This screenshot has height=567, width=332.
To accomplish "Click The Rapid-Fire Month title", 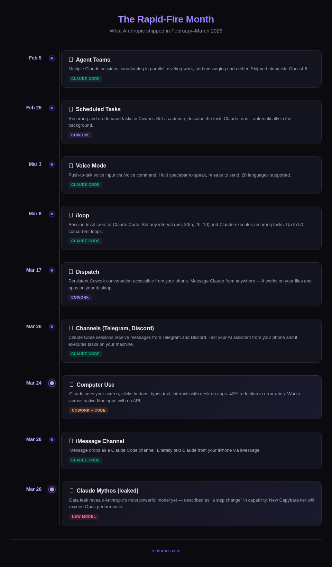I will (x=166, y=19).
